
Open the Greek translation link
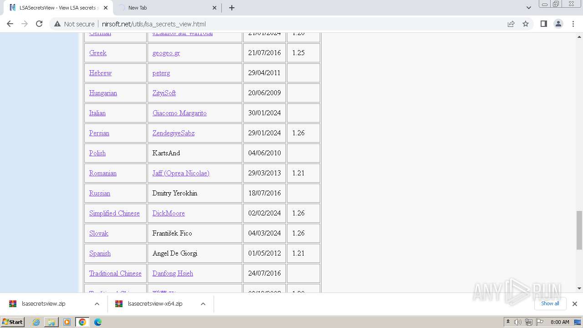coord(98,53)
